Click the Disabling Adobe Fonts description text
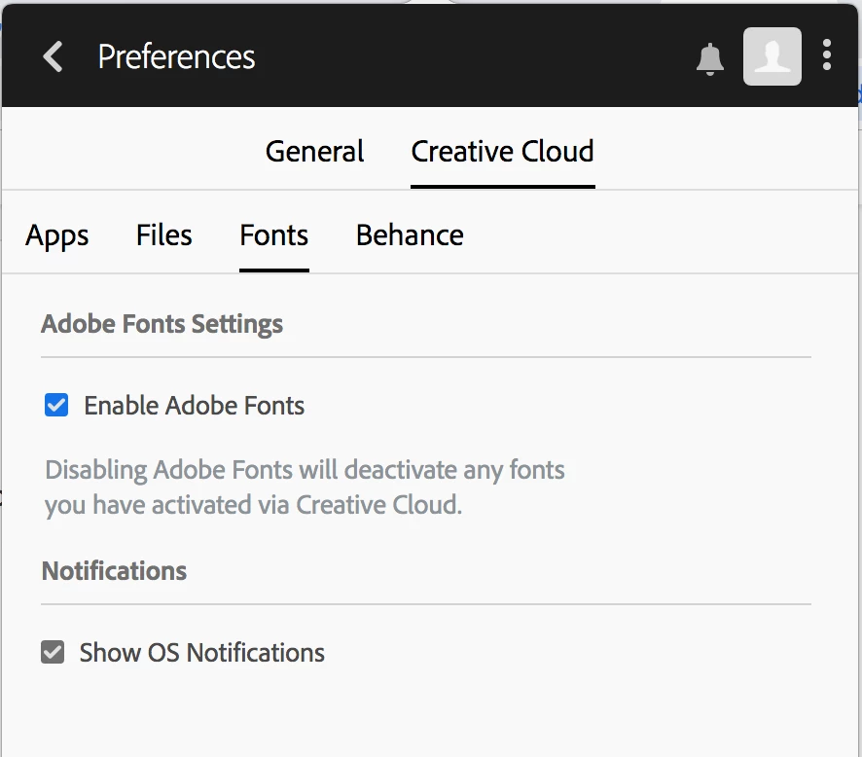Image resolution: width=862 pixels, height=757 pixels. (x=305, y=487)
